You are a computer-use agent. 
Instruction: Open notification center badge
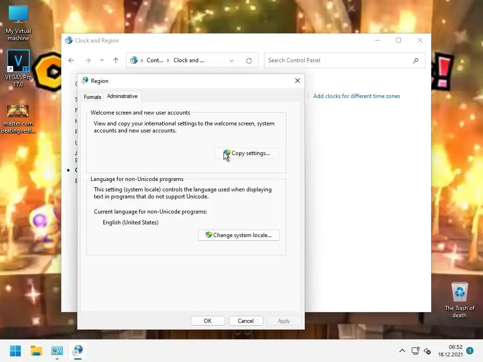pyautogui.click(x=470, y=350)
